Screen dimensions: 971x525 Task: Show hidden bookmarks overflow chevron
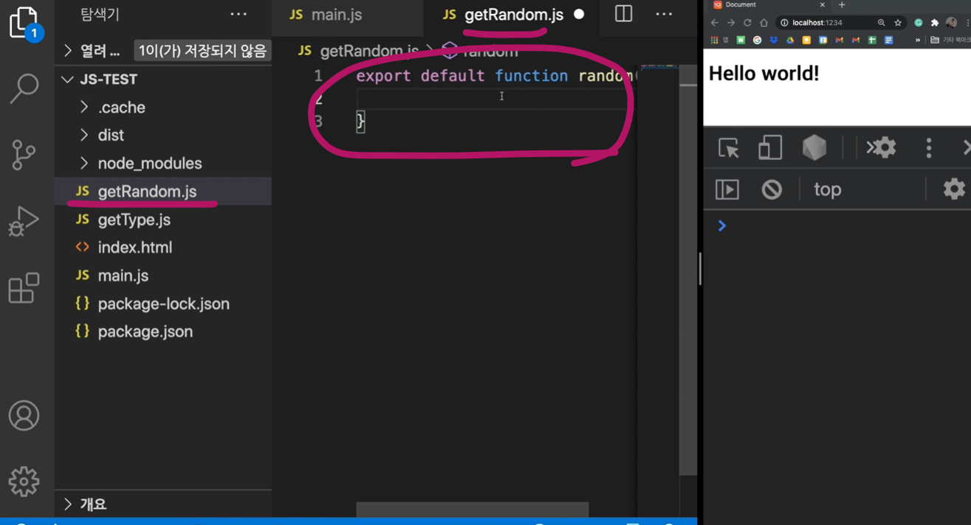[918, 40]
